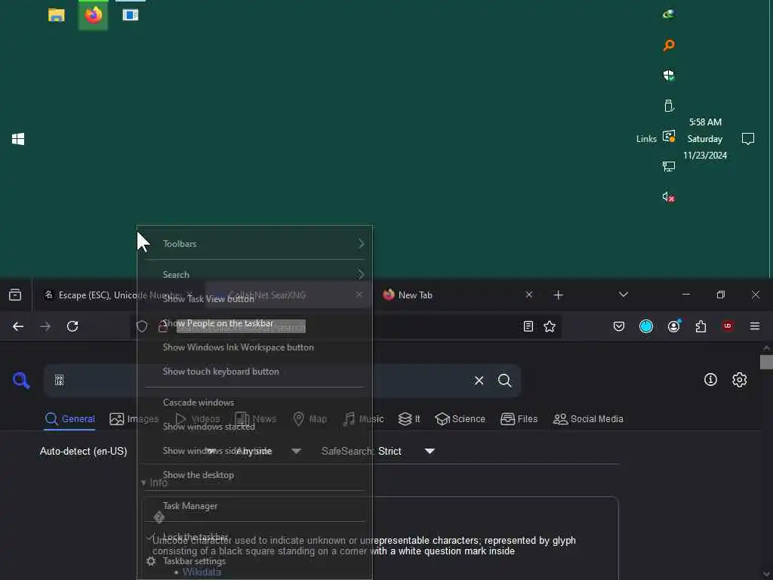This screenshot has height=580, width=773.
Task: Switch to the It category
Action: pyautogui.click(x=408, y=418)
